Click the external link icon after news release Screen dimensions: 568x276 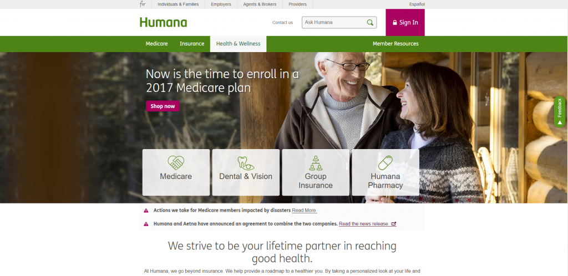pyautogui.click(x=394, y=224)
